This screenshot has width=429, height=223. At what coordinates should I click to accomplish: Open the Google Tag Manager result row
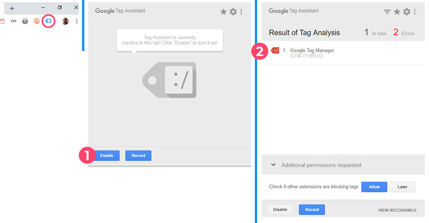[x=343, y=53]
